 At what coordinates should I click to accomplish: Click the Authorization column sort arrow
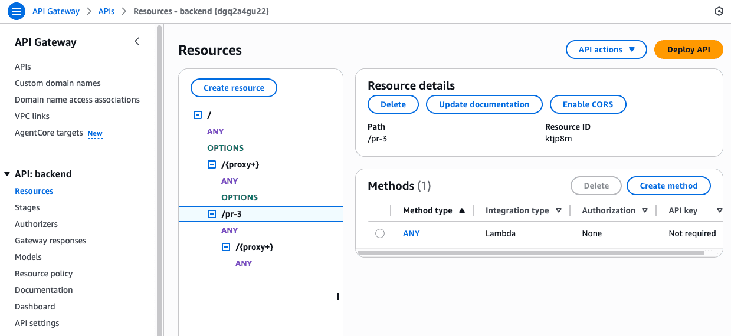point(645,210)
